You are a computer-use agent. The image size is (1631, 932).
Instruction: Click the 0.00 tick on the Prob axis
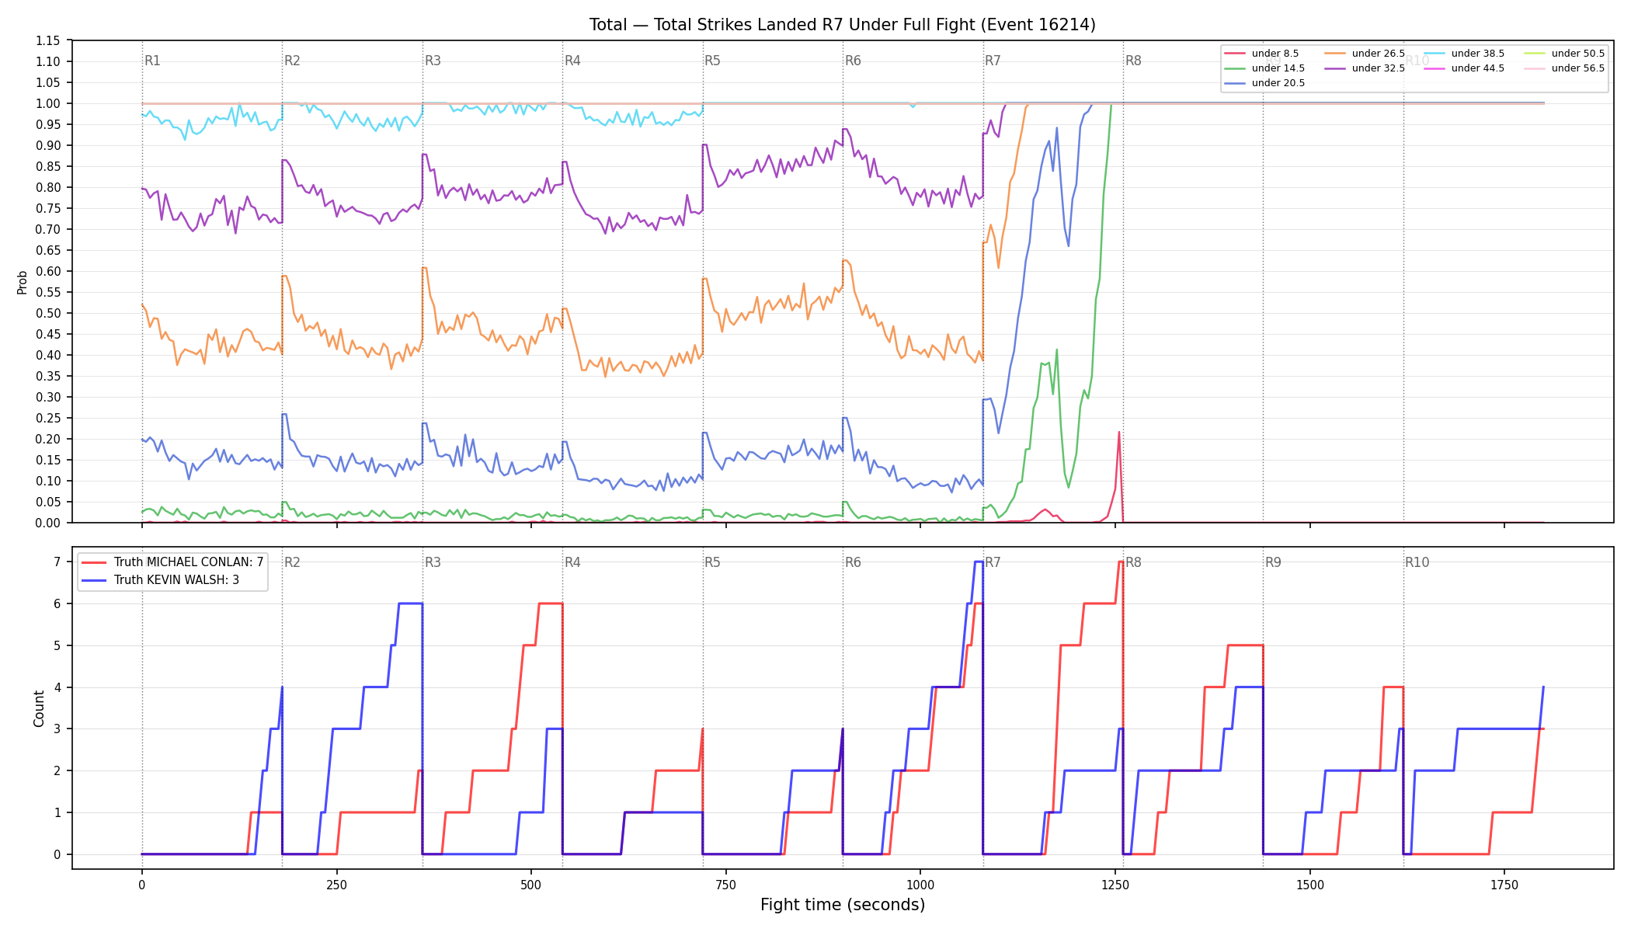pos(48,523)
